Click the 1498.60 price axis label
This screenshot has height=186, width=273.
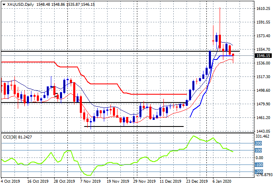[263, 90]
